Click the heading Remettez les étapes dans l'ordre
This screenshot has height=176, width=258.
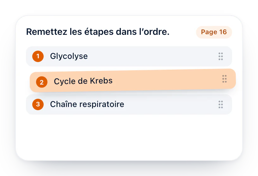click(x=98, y=32)
